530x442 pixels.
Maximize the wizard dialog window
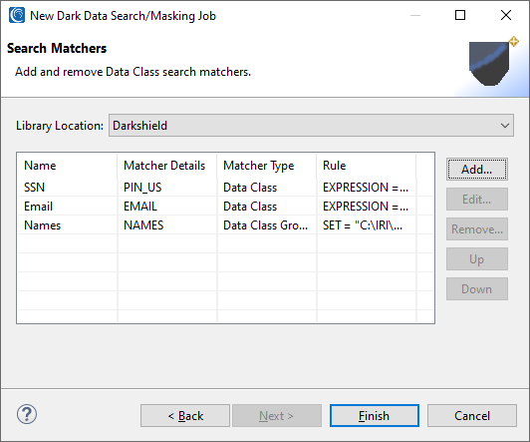point(460,15)
